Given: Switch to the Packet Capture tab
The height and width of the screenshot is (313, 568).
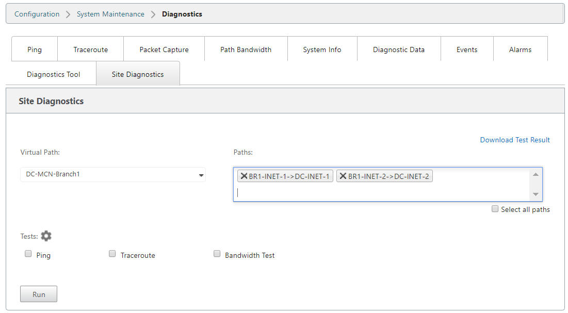Looking at the screenshot, I should coord(164,50).
